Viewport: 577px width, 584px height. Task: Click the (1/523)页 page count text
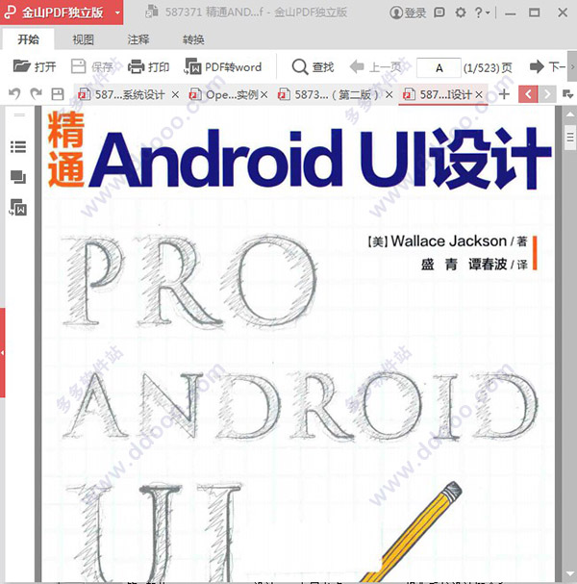tap(488, 67)
